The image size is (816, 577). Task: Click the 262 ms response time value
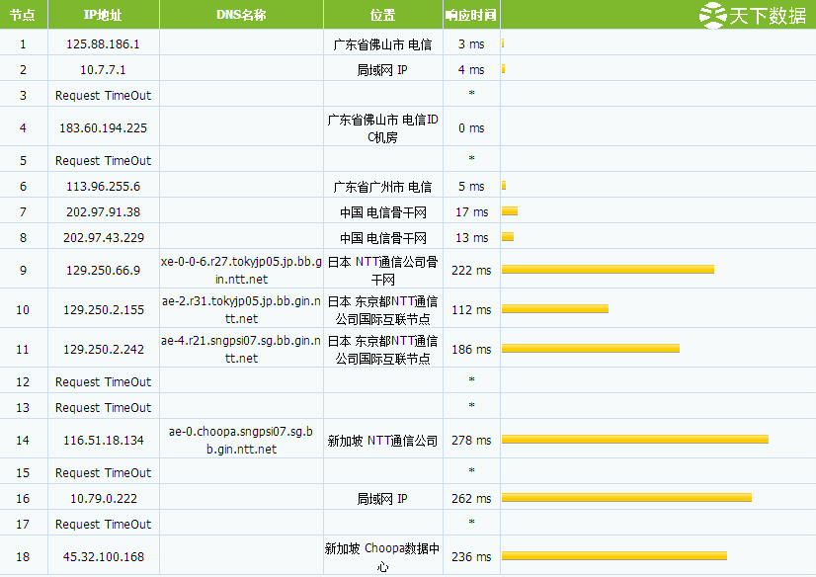(471, 499)
